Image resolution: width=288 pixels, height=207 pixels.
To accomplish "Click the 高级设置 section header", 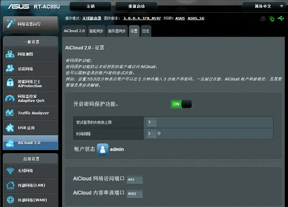I will pyautogui.click(x=31, y=159).
